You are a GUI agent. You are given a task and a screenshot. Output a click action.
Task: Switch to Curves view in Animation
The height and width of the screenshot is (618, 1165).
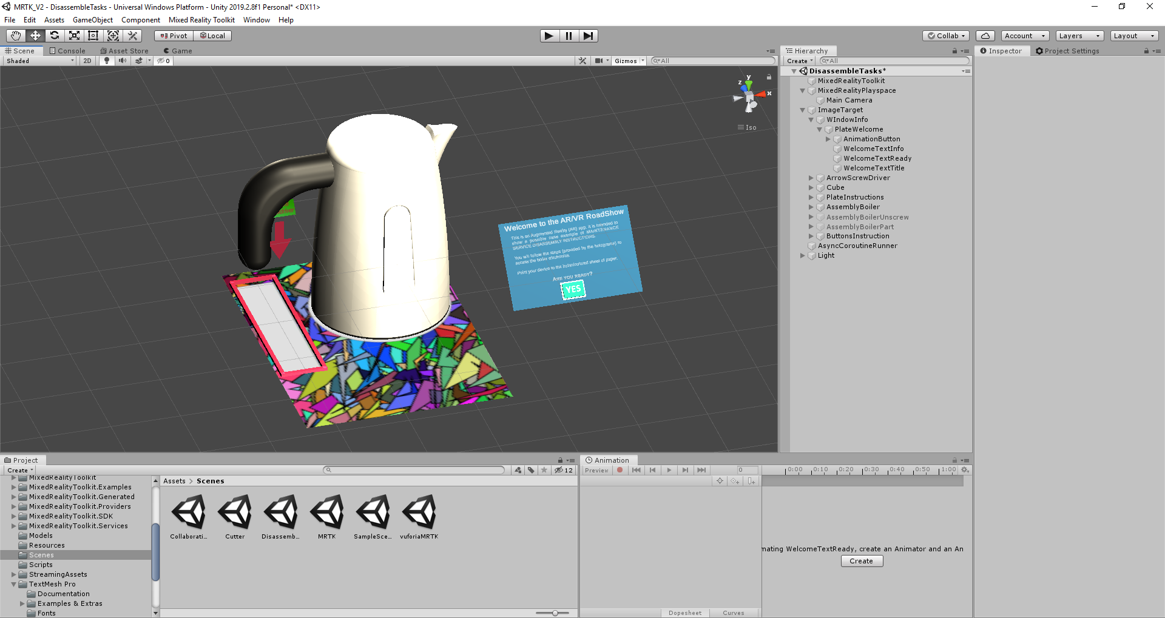click(x=734, y=613)
